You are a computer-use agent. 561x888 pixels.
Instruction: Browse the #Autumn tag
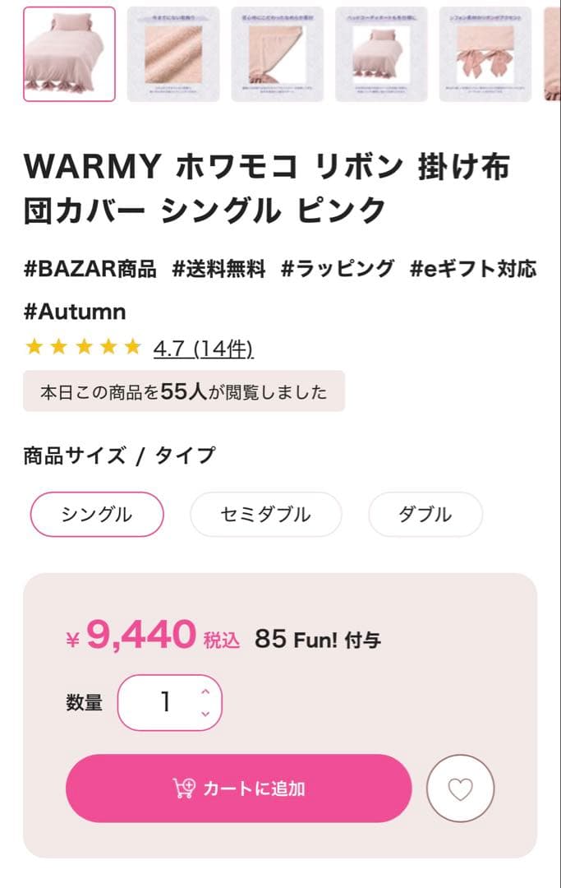pyautogui.click(x=75, y=312)
